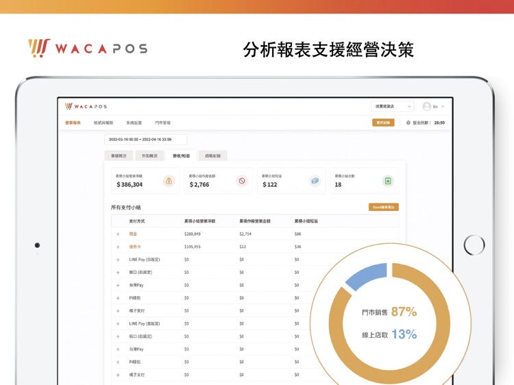Open the 門市管理 navigation menu
Screen dimensions: 514x385
tap(162, 123)
